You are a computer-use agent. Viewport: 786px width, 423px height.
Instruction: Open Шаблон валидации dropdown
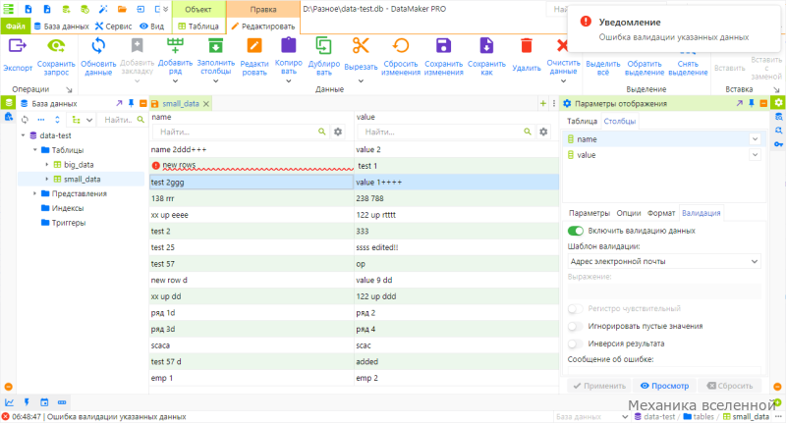[664, 261]
